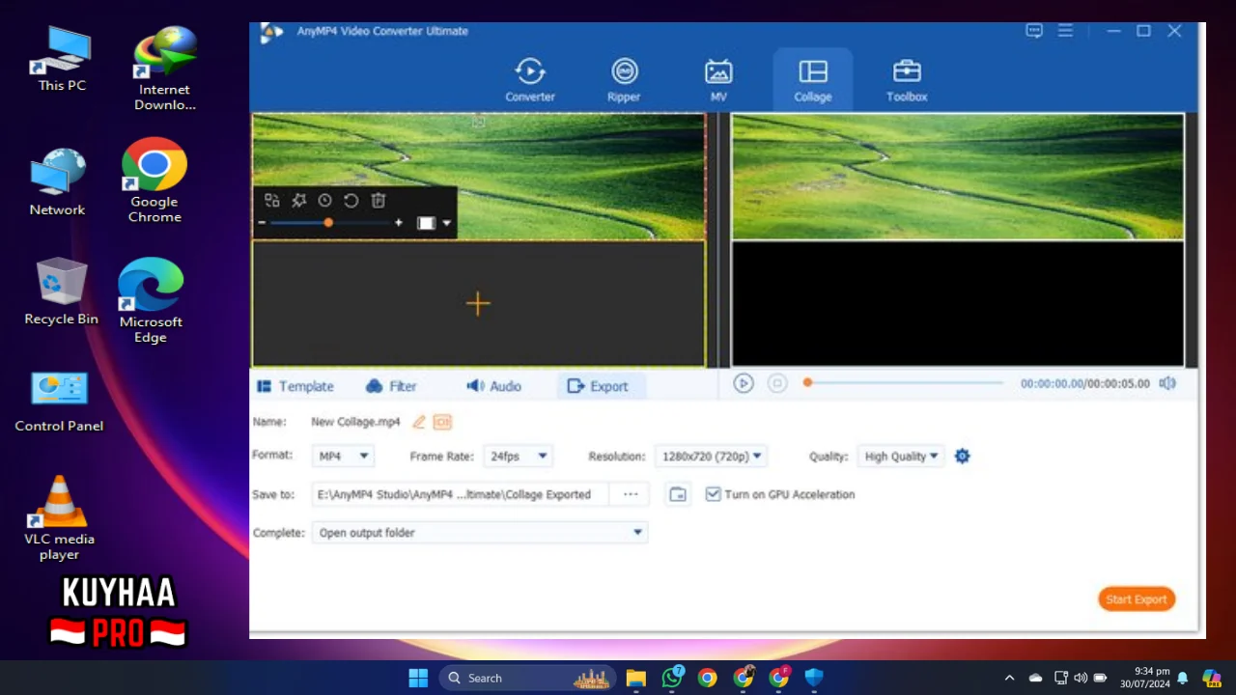Open the Converter module

click(x=529, y=80)
